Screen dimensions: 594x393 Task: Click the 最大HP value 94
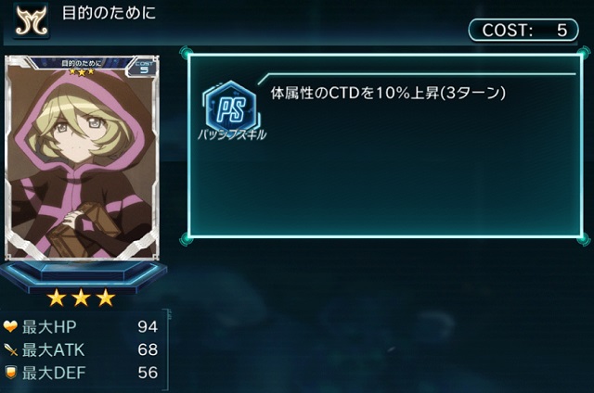pos(148,327)
